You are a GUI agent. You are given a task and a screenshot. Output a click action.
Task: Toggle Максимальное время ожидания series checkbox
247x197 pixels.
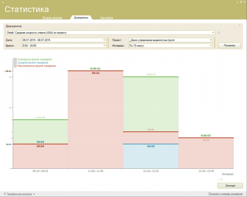click(x=15, y=66)
